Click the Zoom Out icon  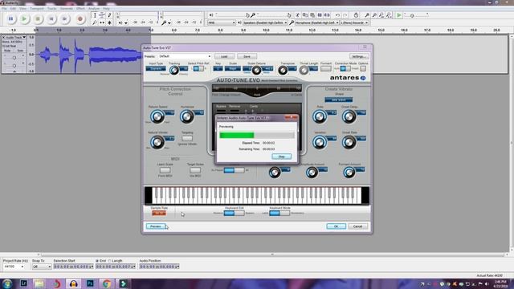point(374,15)
